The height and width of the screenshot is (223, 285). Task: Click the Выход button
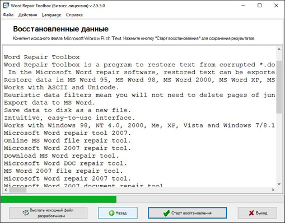(258, 213)
